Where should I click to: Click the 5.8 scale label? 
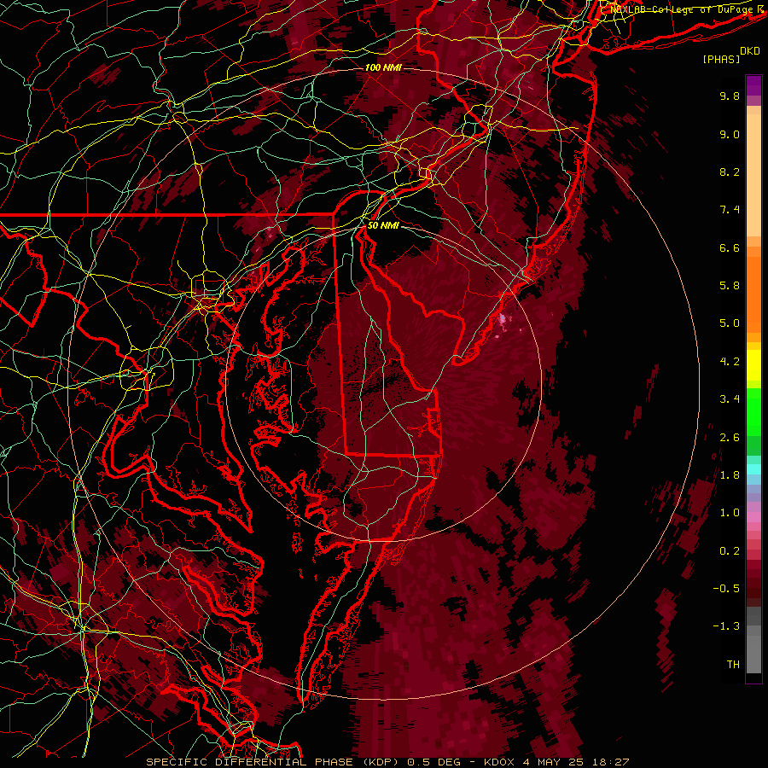point(730,286)
